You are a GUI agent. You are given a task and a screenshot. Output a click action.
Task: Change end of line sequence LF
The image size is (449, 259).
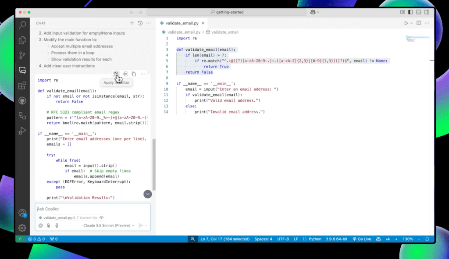[296, 239]
